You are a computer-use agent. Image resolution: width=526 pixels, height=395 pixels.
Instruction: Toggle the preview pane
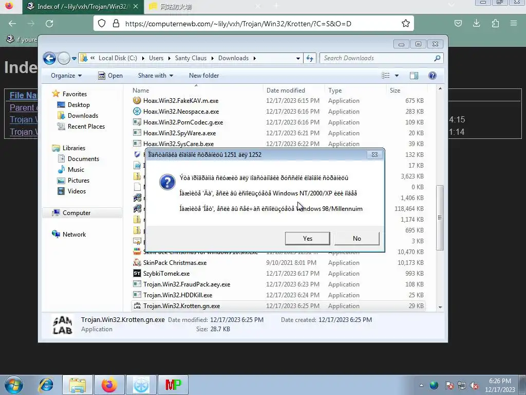[414, 76]
